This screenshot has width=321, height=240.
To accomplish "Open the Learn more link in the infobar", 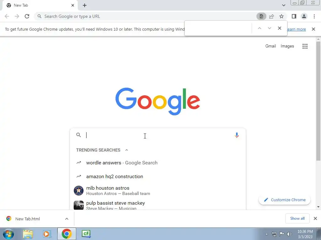I will (x=297, y=29).
